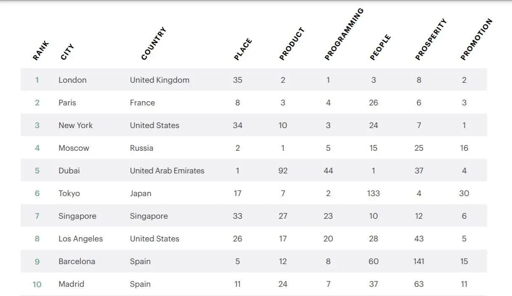Viewport: 512px width, 296px height.
Task: Click the PROMOTION column header
Action: pos(476,39)
